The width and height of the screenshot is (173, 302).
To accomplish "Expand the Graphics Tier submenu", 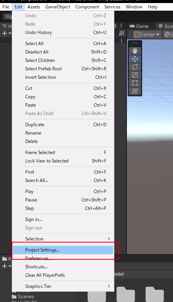I will coord(63,286).
